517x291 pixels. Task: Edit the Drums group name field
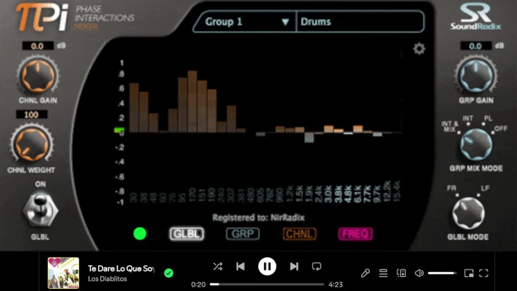click(x=360, y=22)
